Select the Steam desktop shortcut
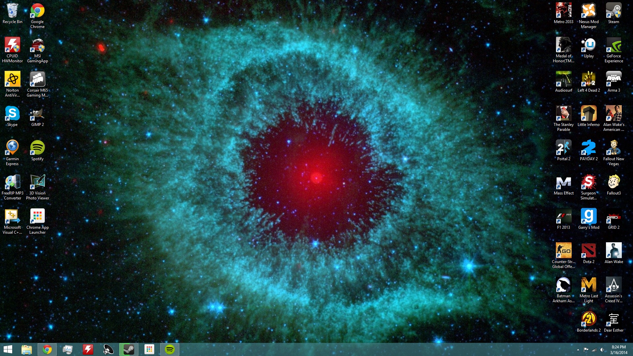The width and height of the screenshot is (633, 356). (614, 12)
